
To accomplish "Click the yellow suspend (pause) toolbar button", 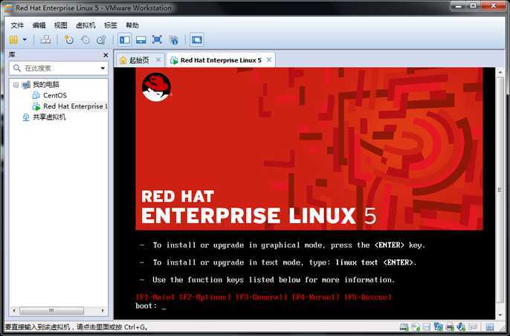I will 13,40.
